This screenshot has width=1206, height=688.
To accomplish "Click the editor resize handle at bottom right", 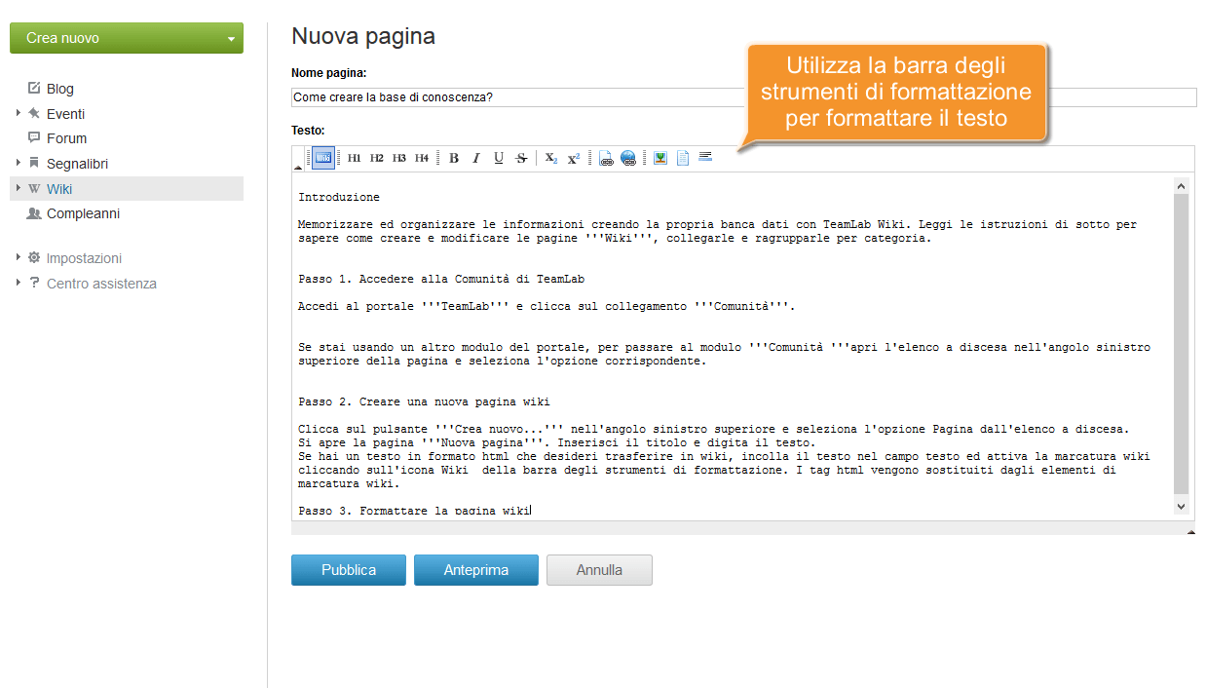I will coord(1190,532).
